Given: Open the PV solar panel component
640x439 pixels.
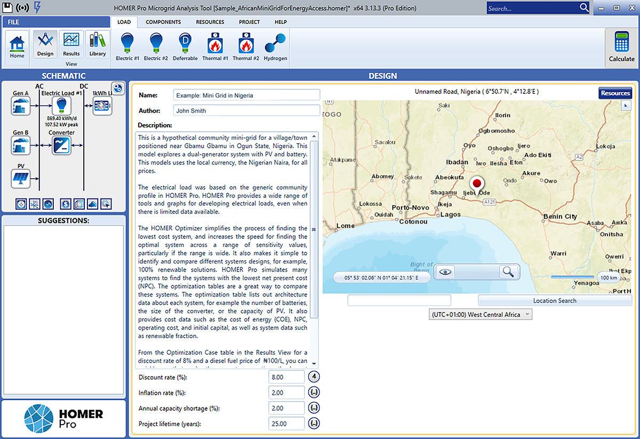Looking at the screenshot, I should point(21,180).
